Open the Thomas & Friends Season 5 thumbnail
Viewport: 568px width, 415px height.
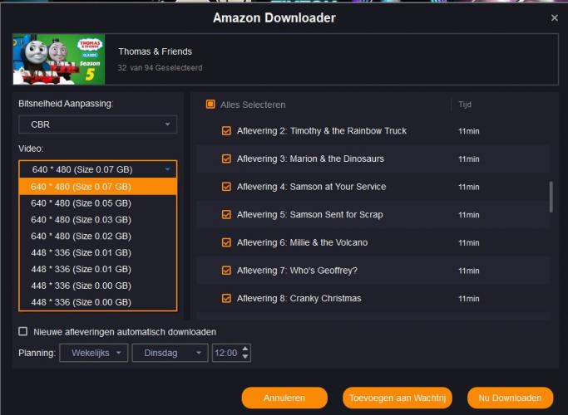click(59, 59)
